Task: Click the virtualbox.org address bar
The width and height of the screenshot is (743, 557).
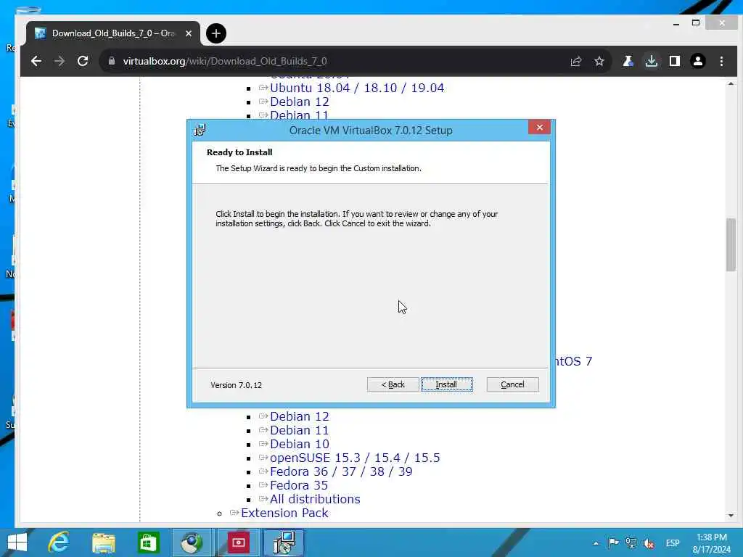Action: [332, 61]
